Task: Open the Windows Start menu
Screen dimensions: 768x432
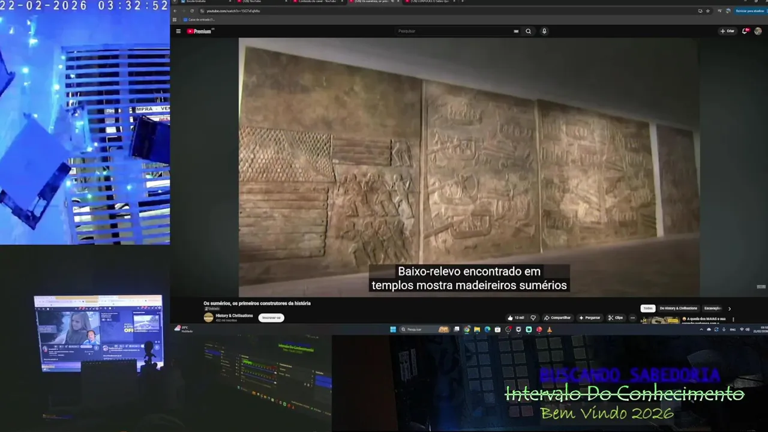Action: (x=393, y=329)
